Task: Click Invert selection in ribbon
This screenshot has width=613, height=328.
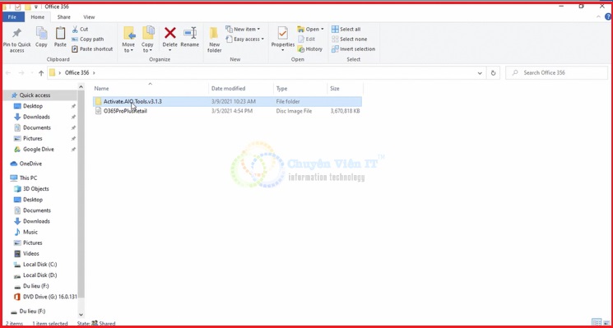Action: tap(354, 49)
